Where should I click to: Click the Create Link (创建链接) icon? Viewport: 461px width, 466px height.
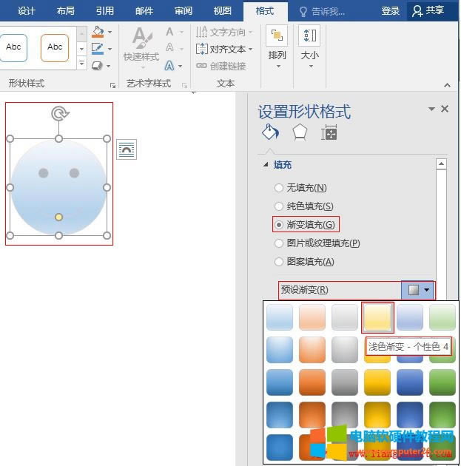click(201, 66)
